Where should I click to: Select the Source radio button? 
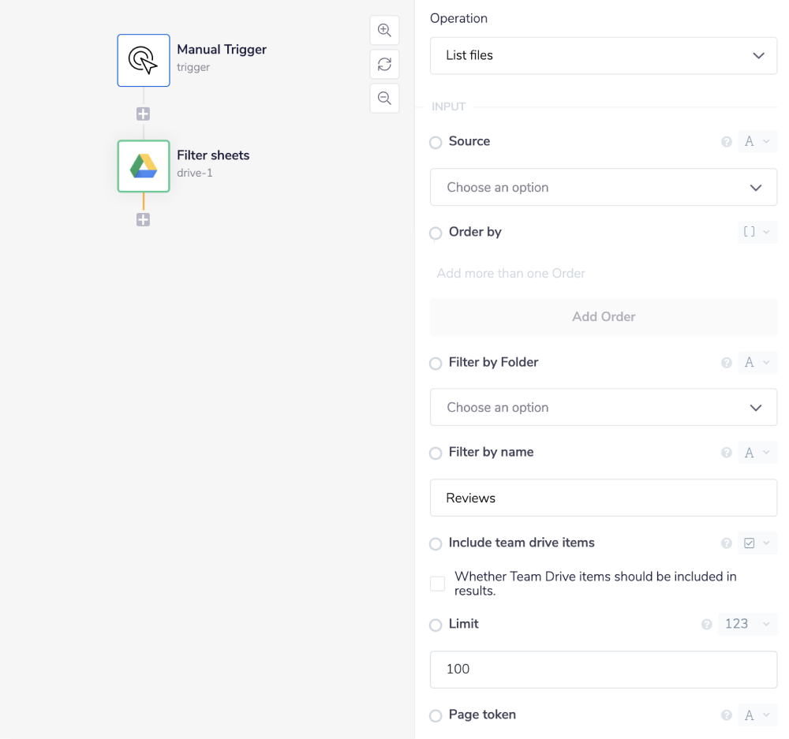tap(436, 143)
